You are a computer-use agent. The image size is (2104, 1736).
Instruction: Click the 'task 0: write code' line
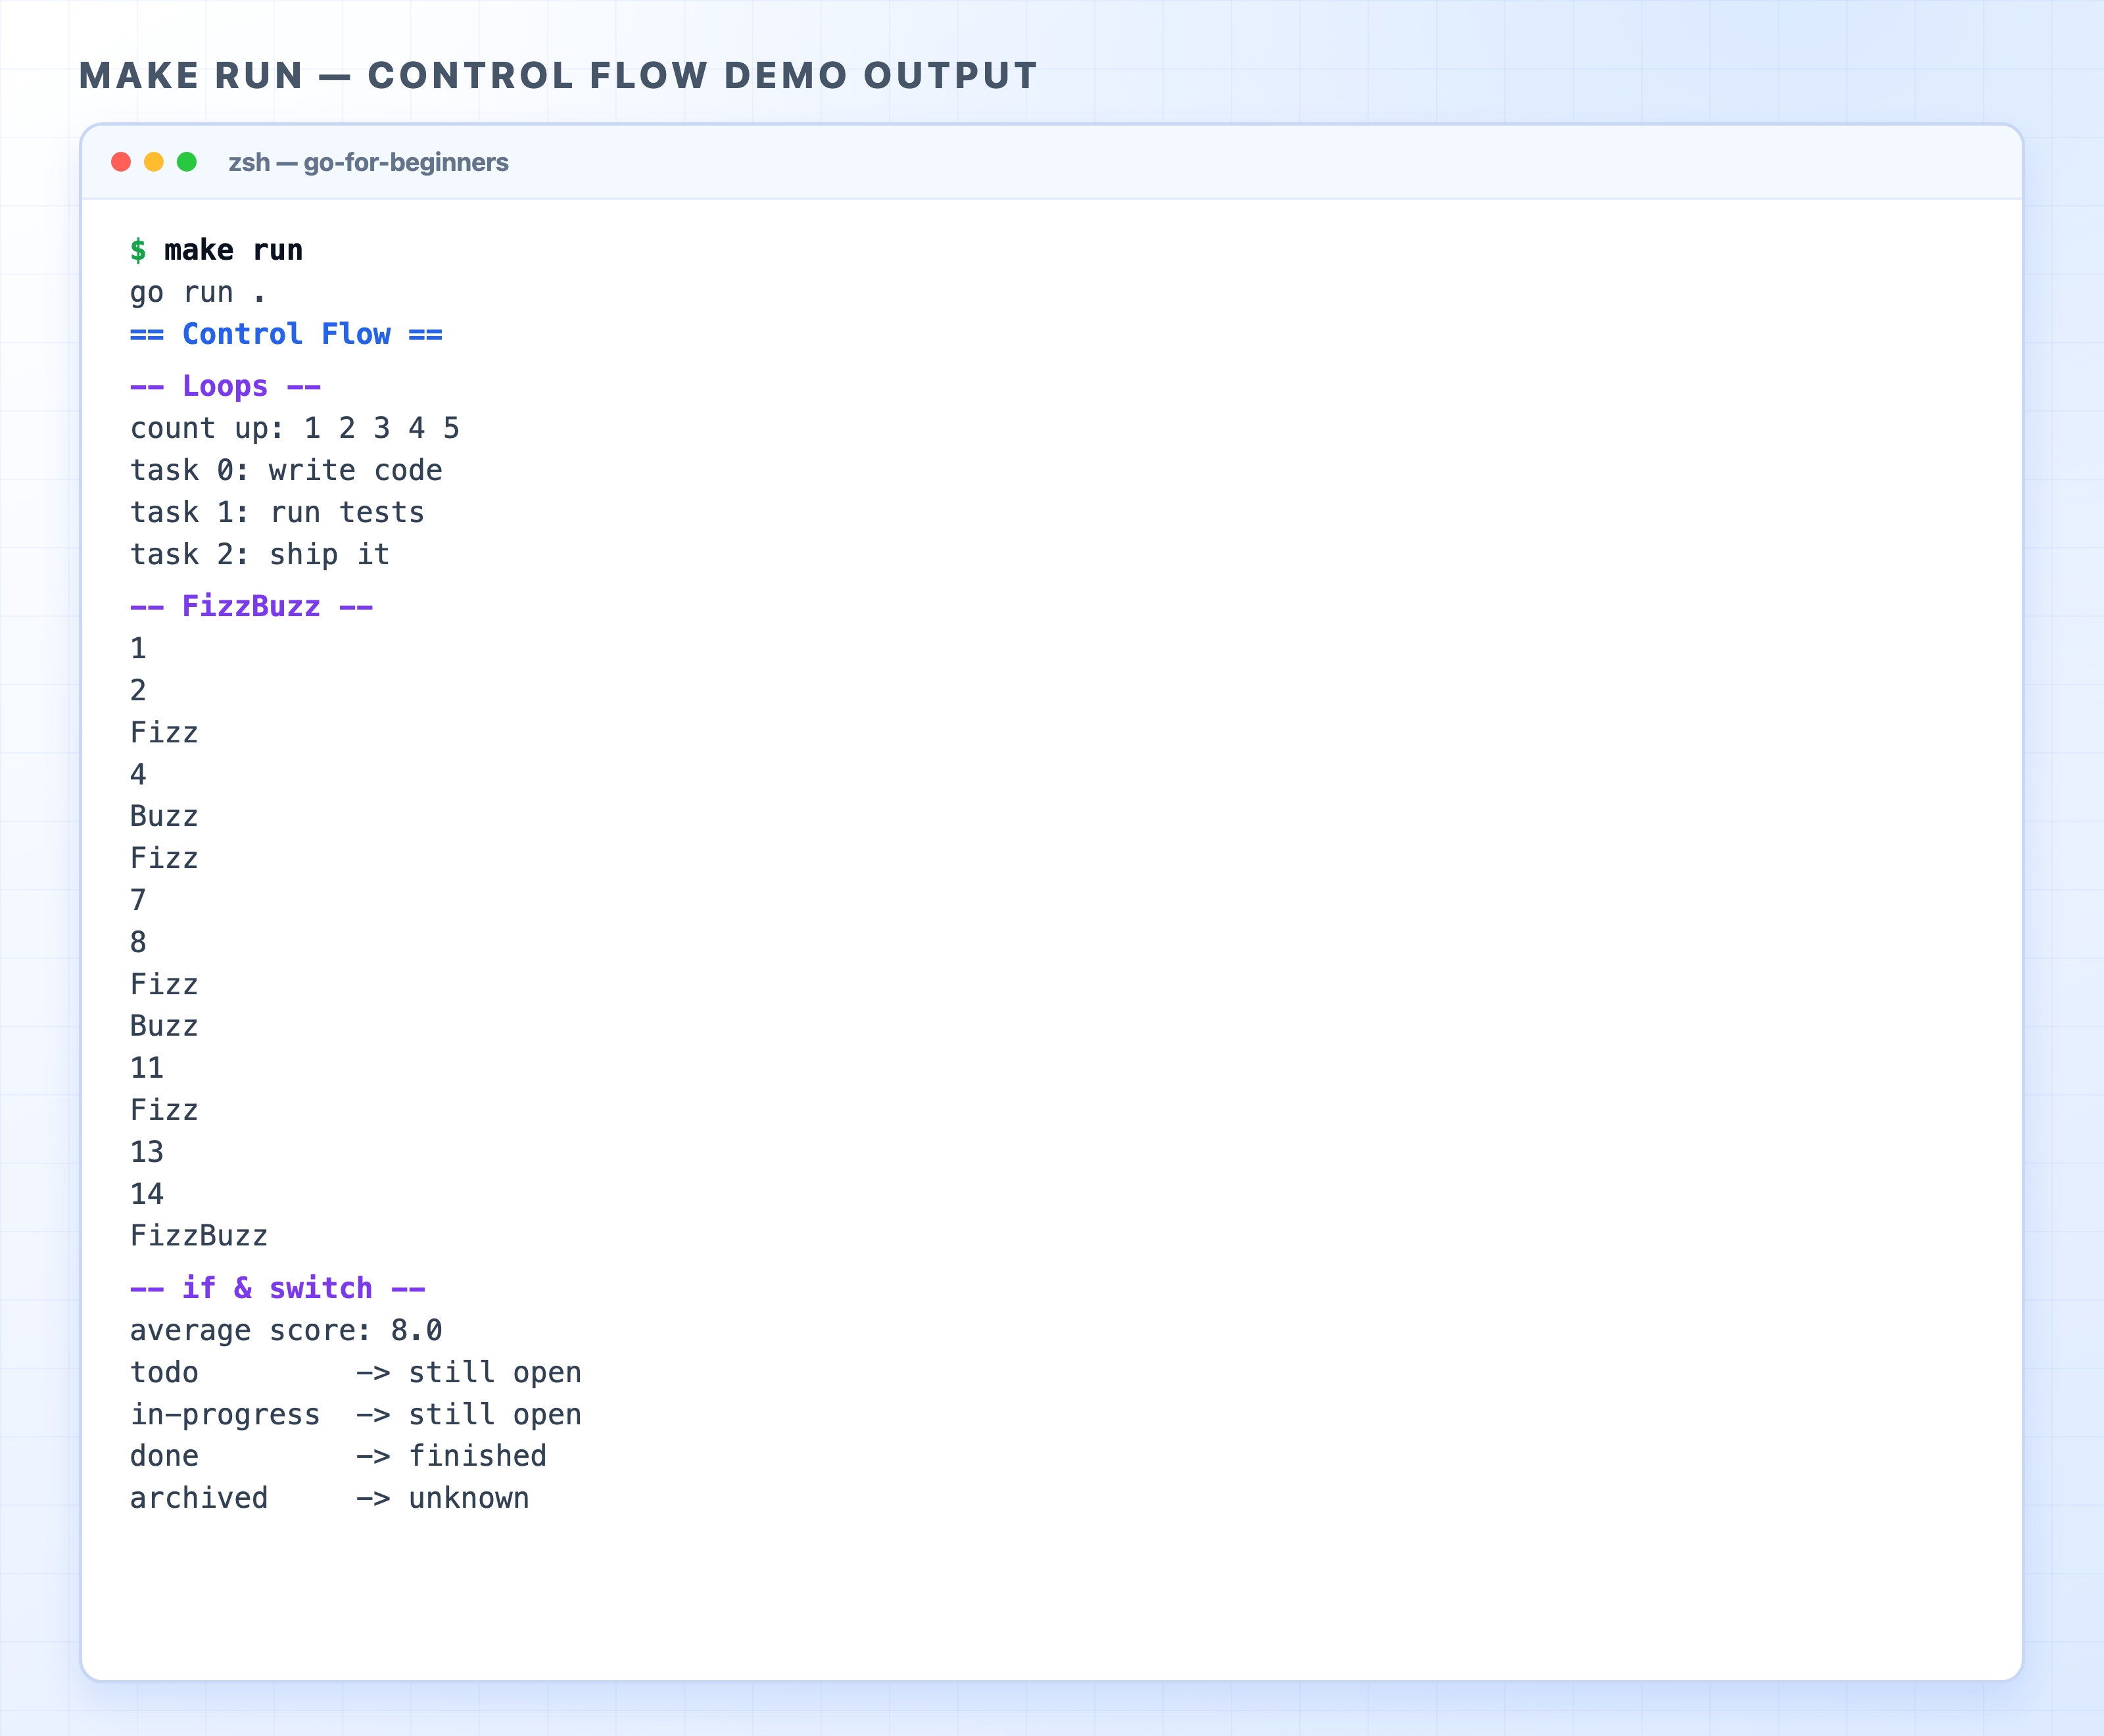pyautogui.click(x=286, y=470)
